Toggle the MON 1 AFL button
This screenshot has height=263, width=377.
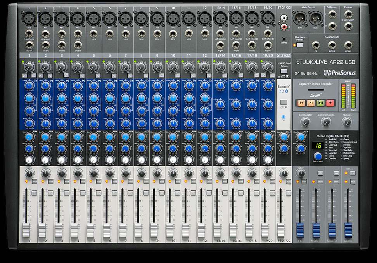(x=320, y=173)
